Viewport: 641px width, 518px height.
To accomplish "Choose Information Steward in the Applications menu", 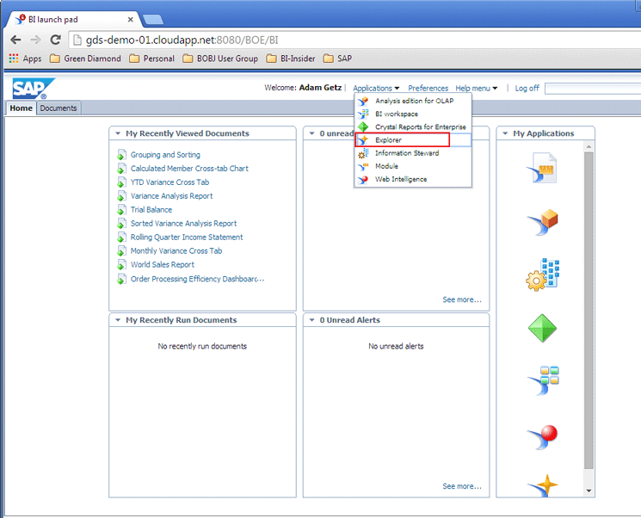I will 407,153.
